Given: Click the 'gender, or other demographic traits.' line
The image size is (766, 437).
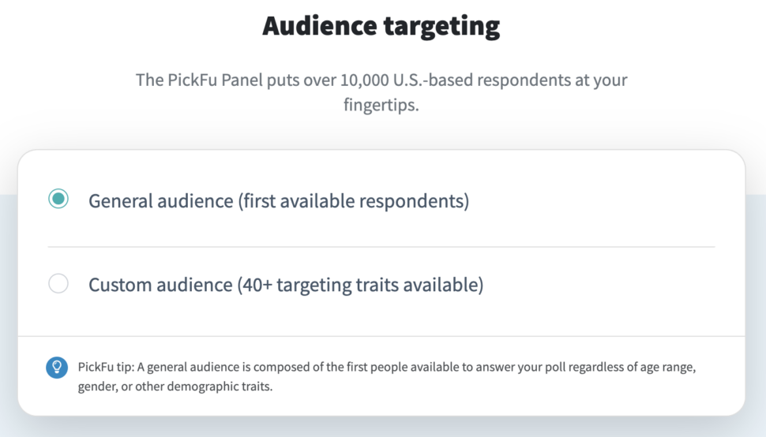Looking at the screenshot, I should click(x=175, y=387).
